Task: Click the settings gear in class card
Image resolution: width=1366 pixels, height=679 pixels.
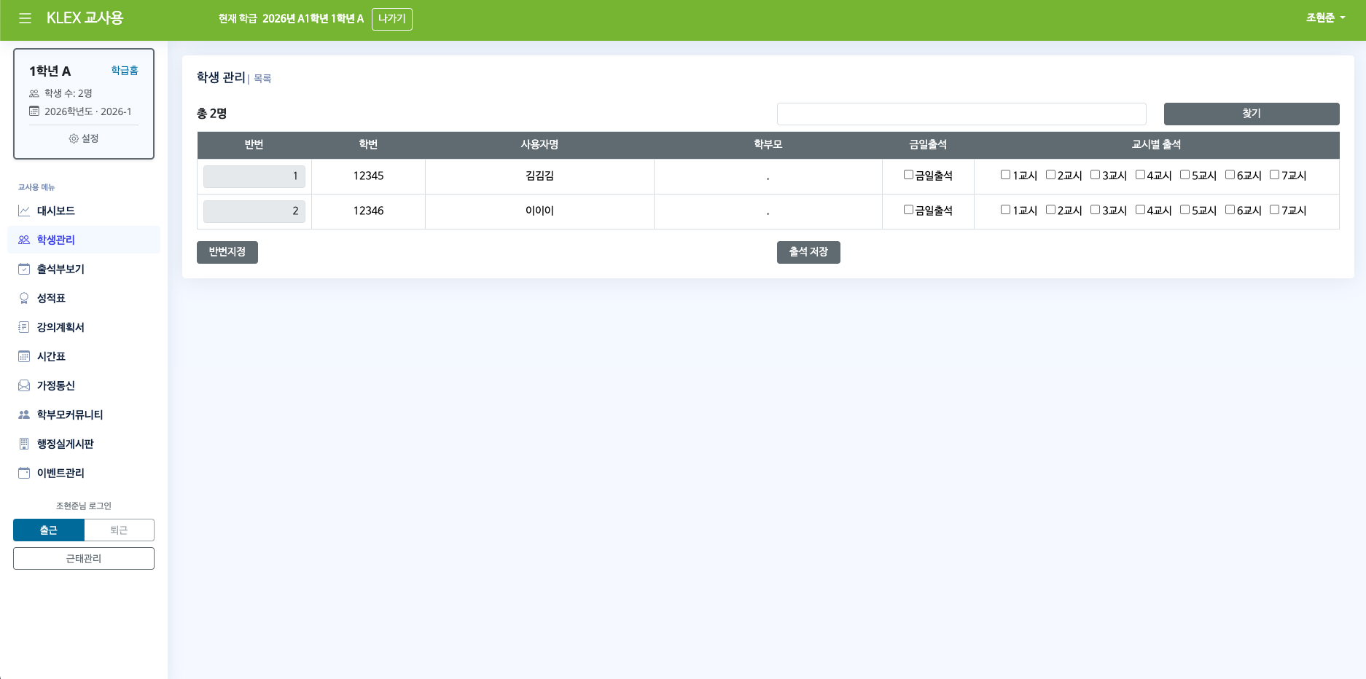Action: click(74, 138)
